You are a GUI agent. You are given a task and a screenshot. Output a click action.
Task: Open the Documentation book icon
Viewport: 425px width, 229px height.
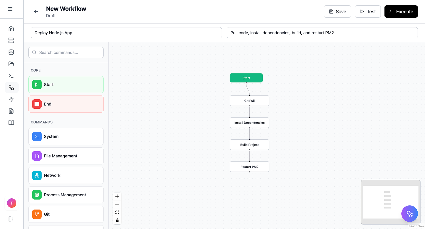(11, 123)
